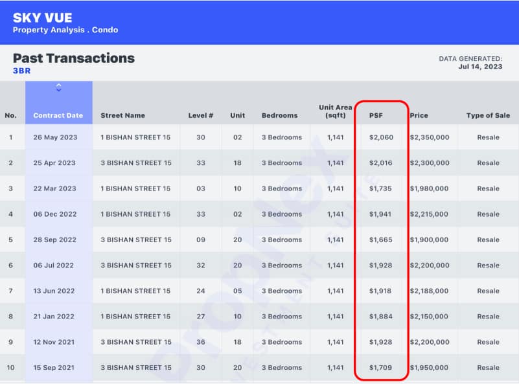The height and width of the screenshot is (384, 519).
Task: Click the Street Name column header
Action: pos(122,115)
